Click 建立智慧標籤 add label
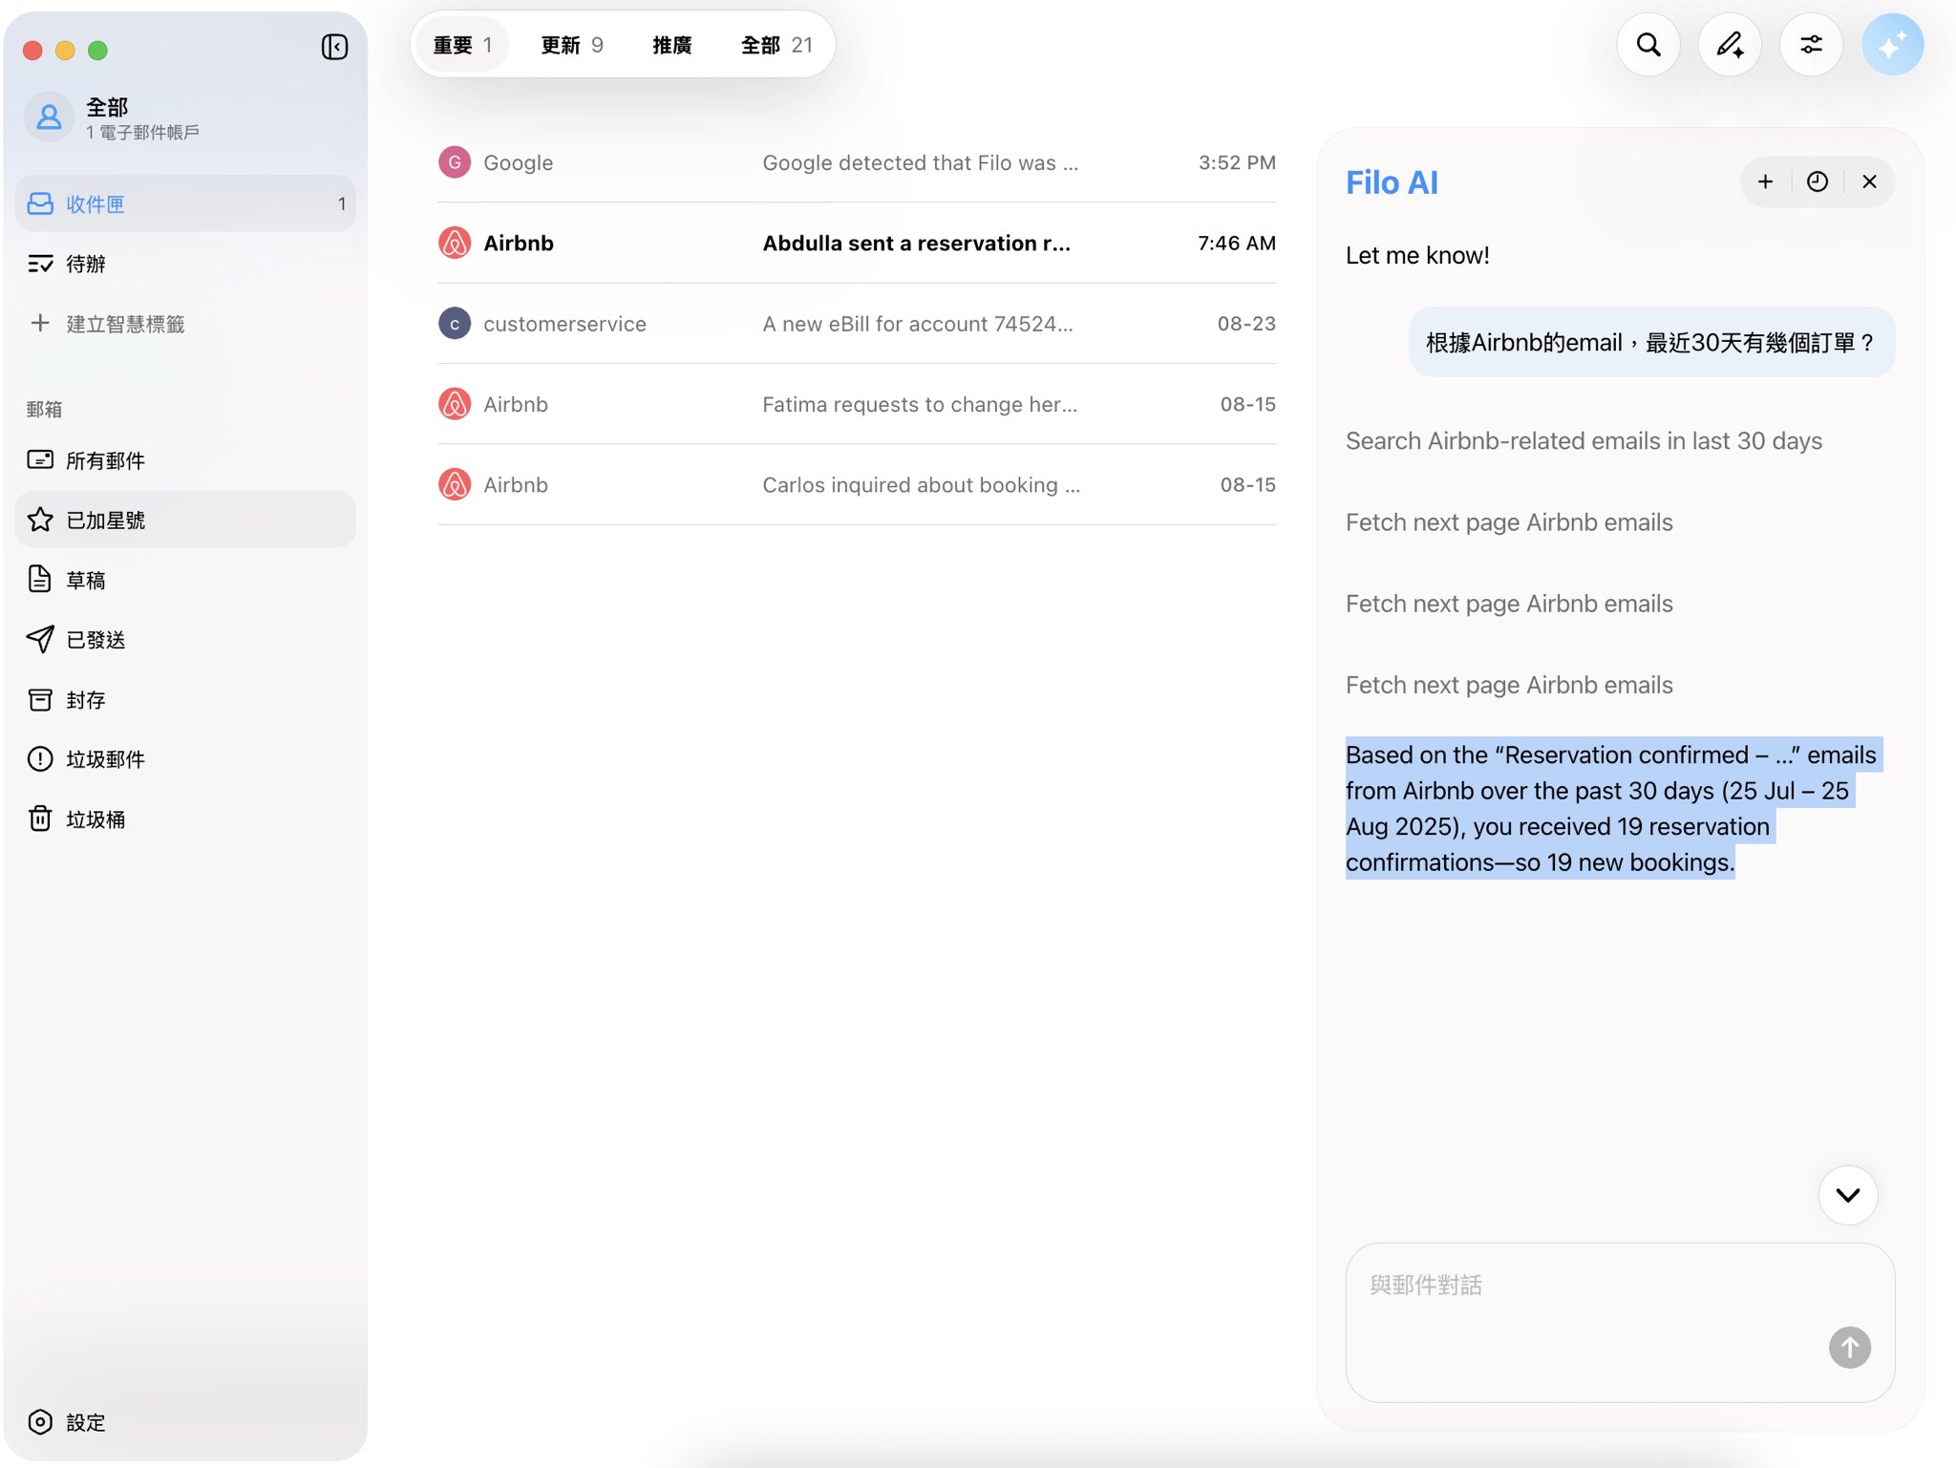Image resolution: width=1956 pixels, height=1468 pixels. click(x=124, y=324)
